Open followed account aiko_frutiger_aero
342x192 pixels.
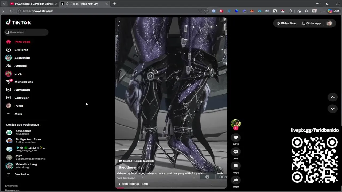[26, 149]
